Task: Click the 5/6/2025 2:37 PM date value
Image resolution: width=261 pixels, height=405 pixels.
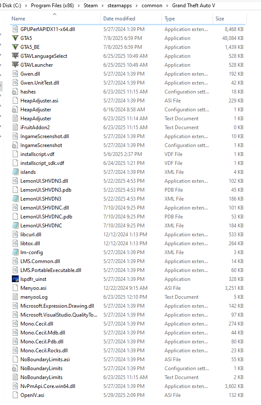Action: pos(122,154)
